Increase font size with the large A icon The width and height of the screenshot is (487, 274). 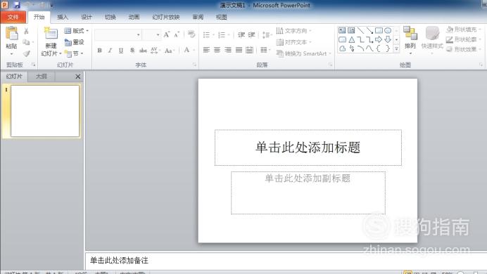point(167,34)
